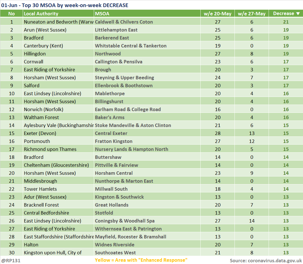Click the Caldwell & Chilvers Coton cell

click(124, 22)
